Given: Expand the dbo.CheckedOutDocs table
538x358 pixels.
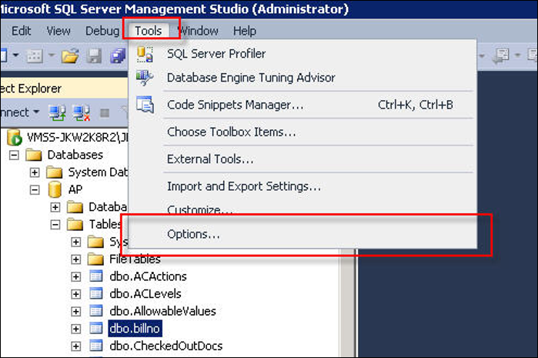Looking at the screenshot, I should click(76, 346).
